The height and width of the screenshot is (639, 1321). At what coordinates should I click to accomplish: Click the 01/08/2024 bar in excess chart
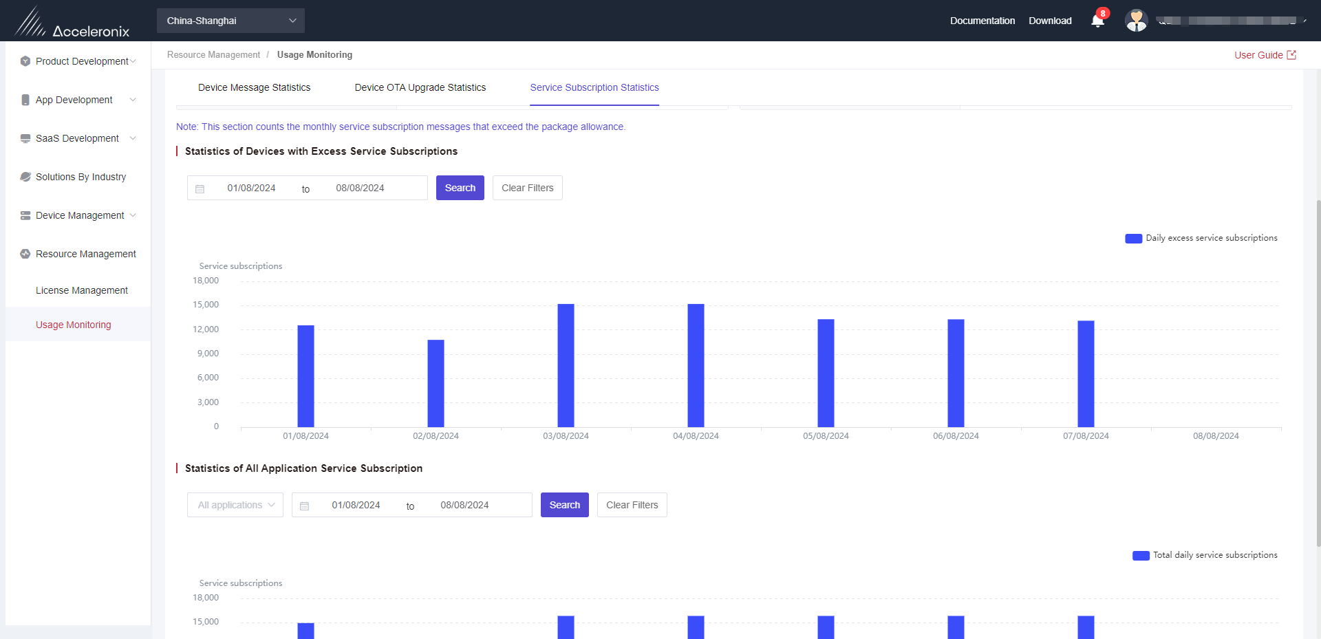(305, 376)
